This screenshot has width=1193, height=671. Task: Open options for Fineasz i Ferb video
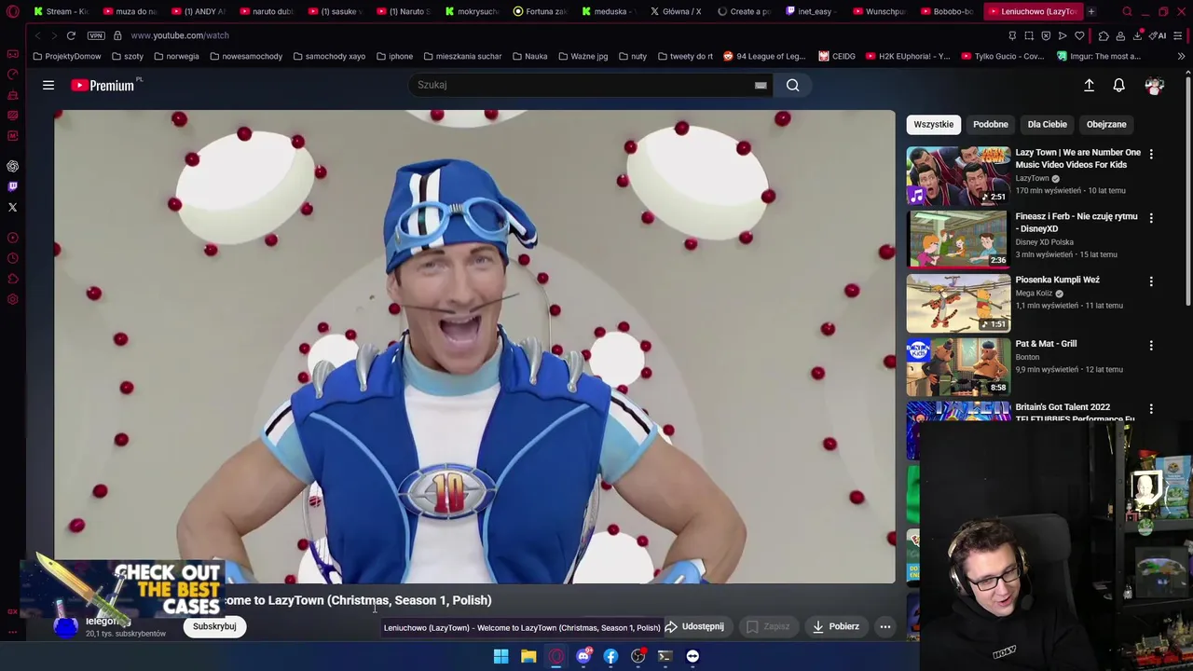tap(1151, 218)
